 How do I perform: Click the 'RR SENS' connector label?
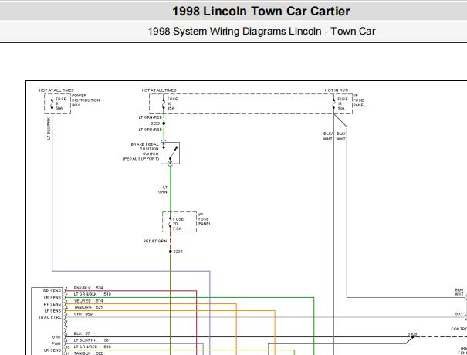[52, 291]
